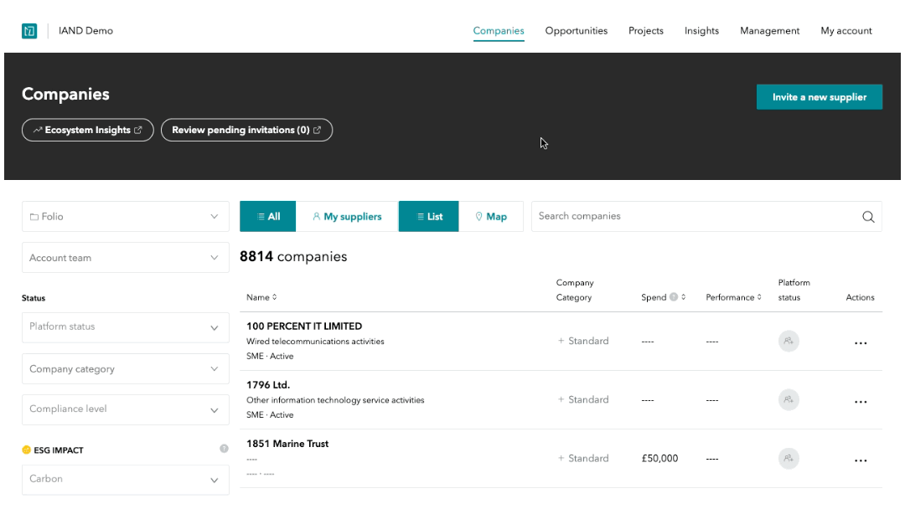Click the IAND teal logo icon
Screen dimensions: 905x509
29,31
